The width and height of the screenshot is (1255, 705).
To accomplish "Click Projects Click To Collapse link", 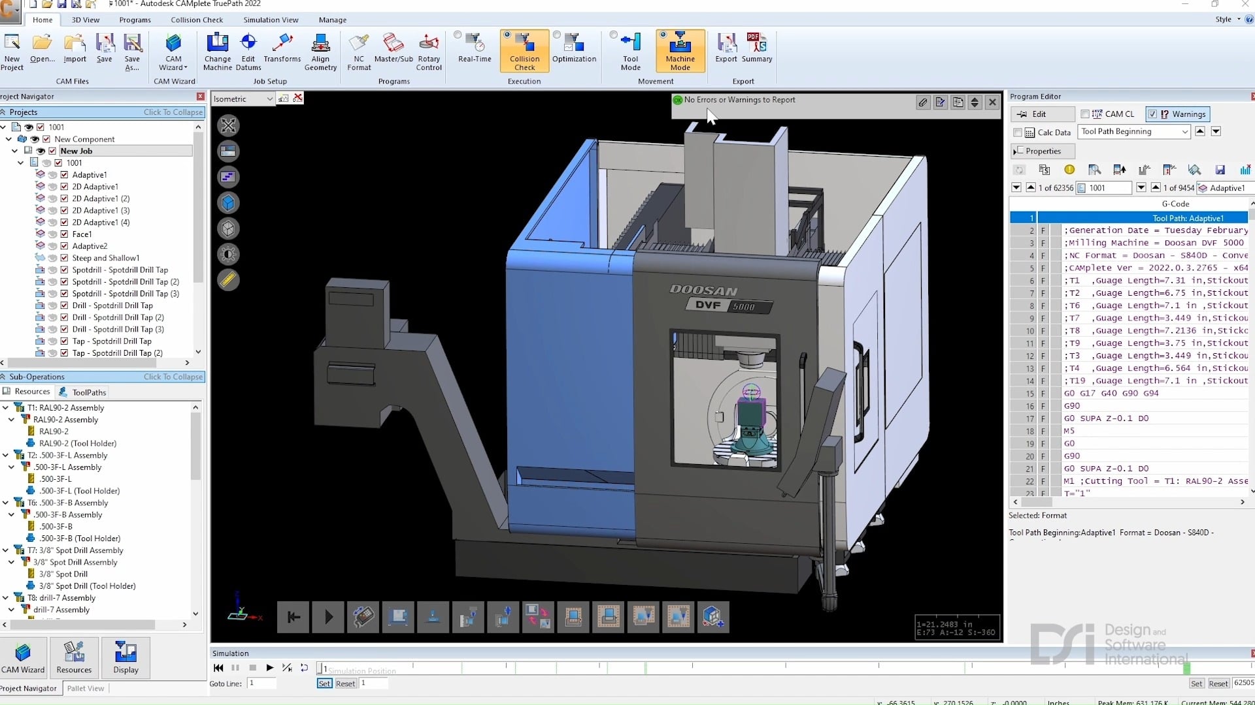I will [x=173, y=112].
